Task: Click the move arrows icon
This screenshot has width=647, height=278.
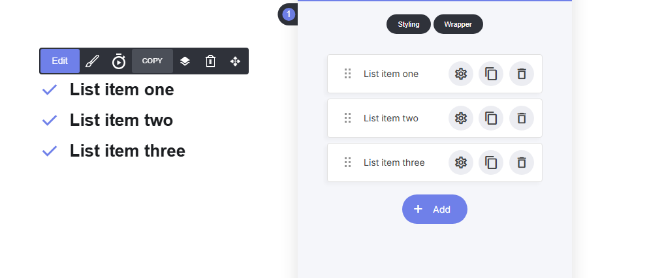Action: (x=235, y=61)
